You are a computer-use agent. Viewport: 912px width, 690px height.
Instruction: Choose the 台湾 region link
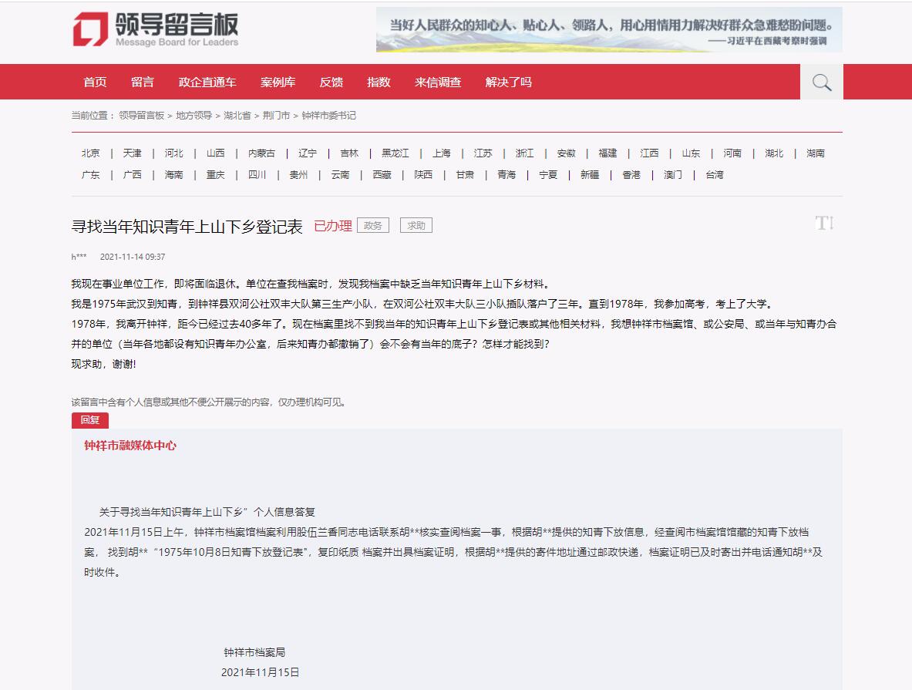(x=715, y=175)
